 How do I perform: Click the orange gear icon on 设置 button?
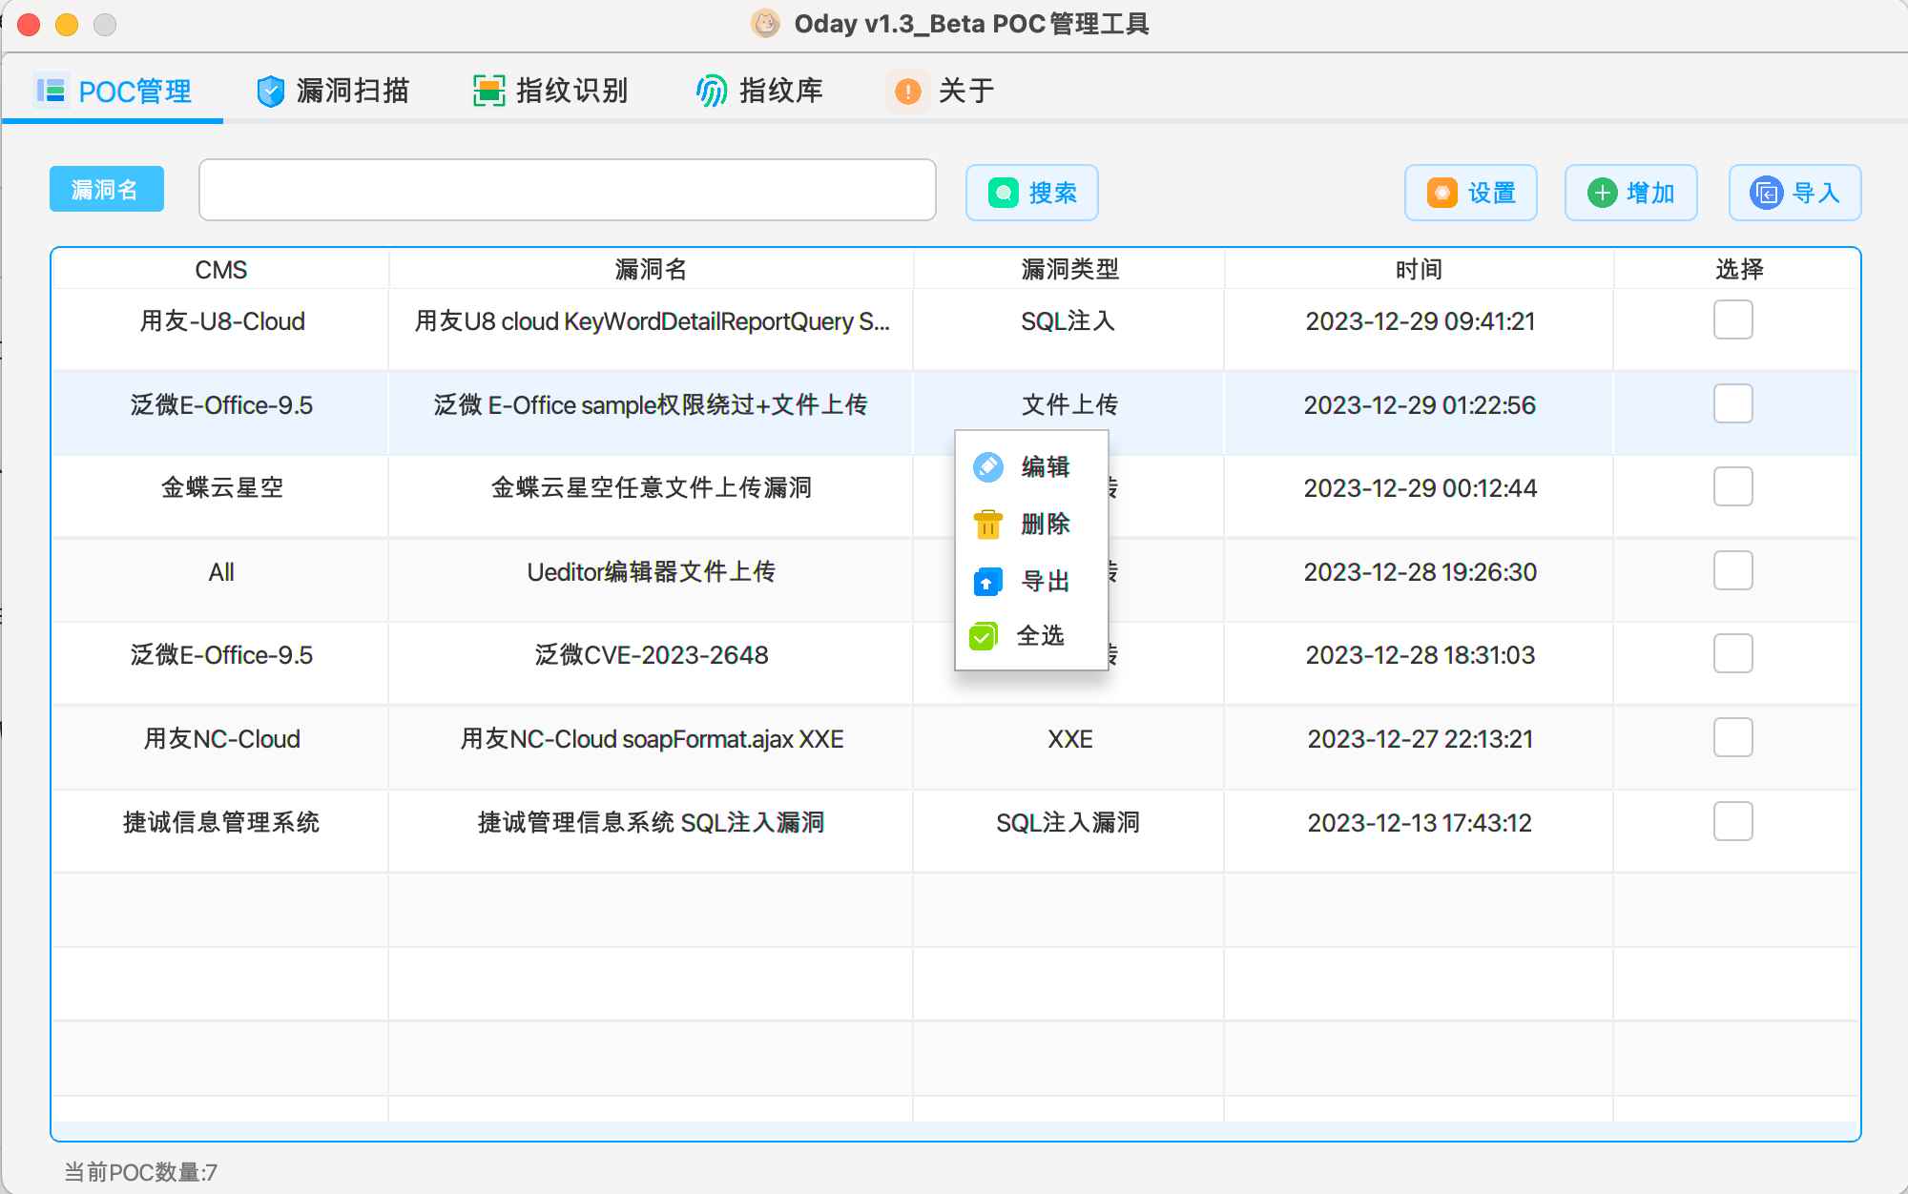(x=1440, y=193)
